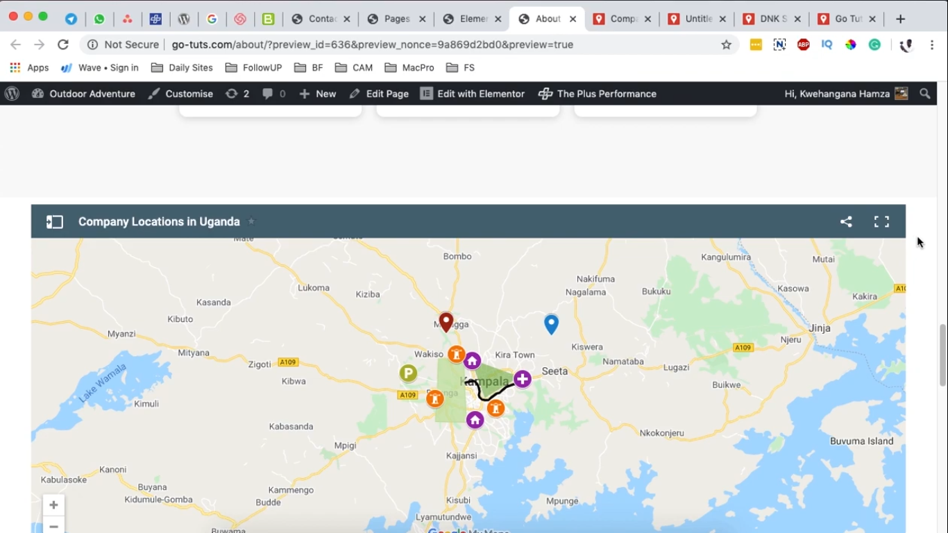Click the orange marker by the A109 shield
The width and height of the screenshot is (948, 533).
(x=434, y=398)
